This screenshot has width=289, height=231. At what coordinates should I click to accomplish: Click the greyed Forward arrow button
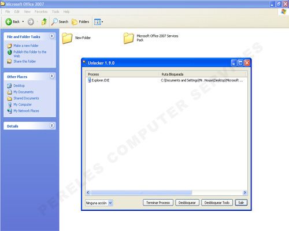(31, 22)
